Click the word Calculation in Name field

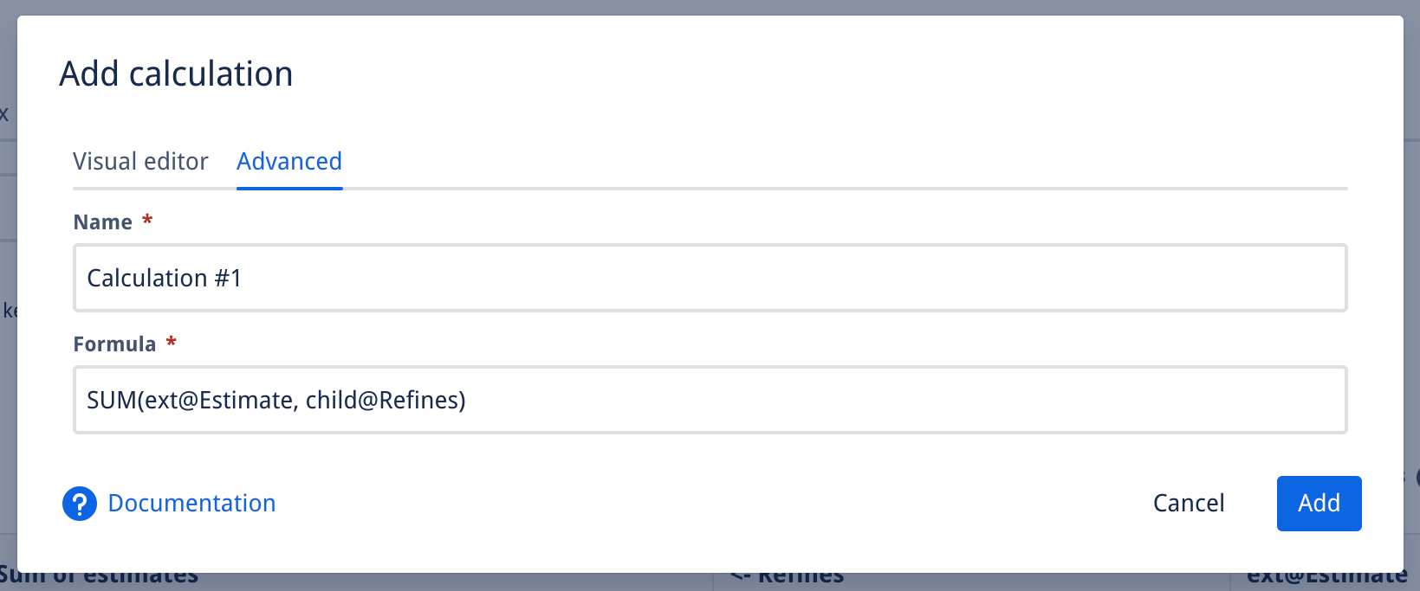coord(146,279)
